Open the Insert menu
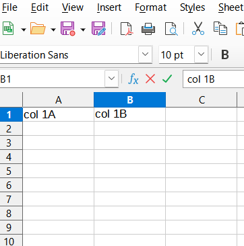 coord(109,7)
